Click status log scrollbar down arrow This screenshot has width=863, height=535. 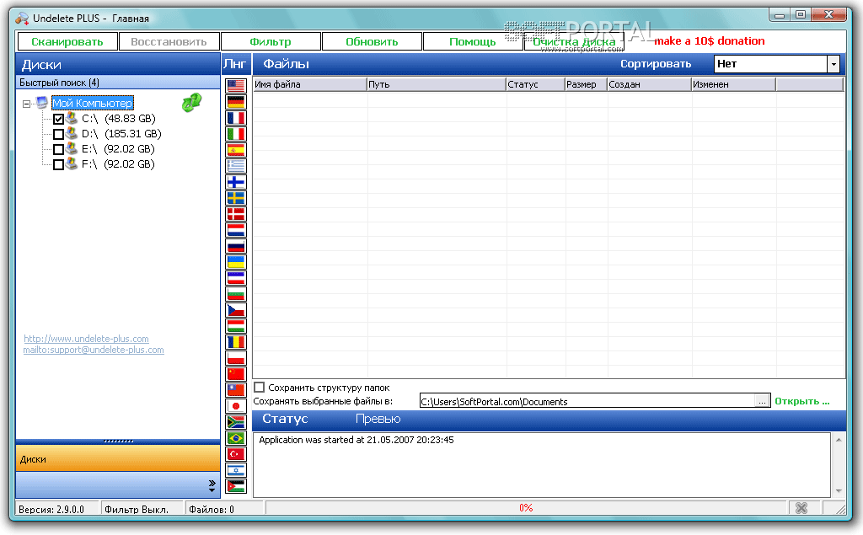[x=839, y=490]
